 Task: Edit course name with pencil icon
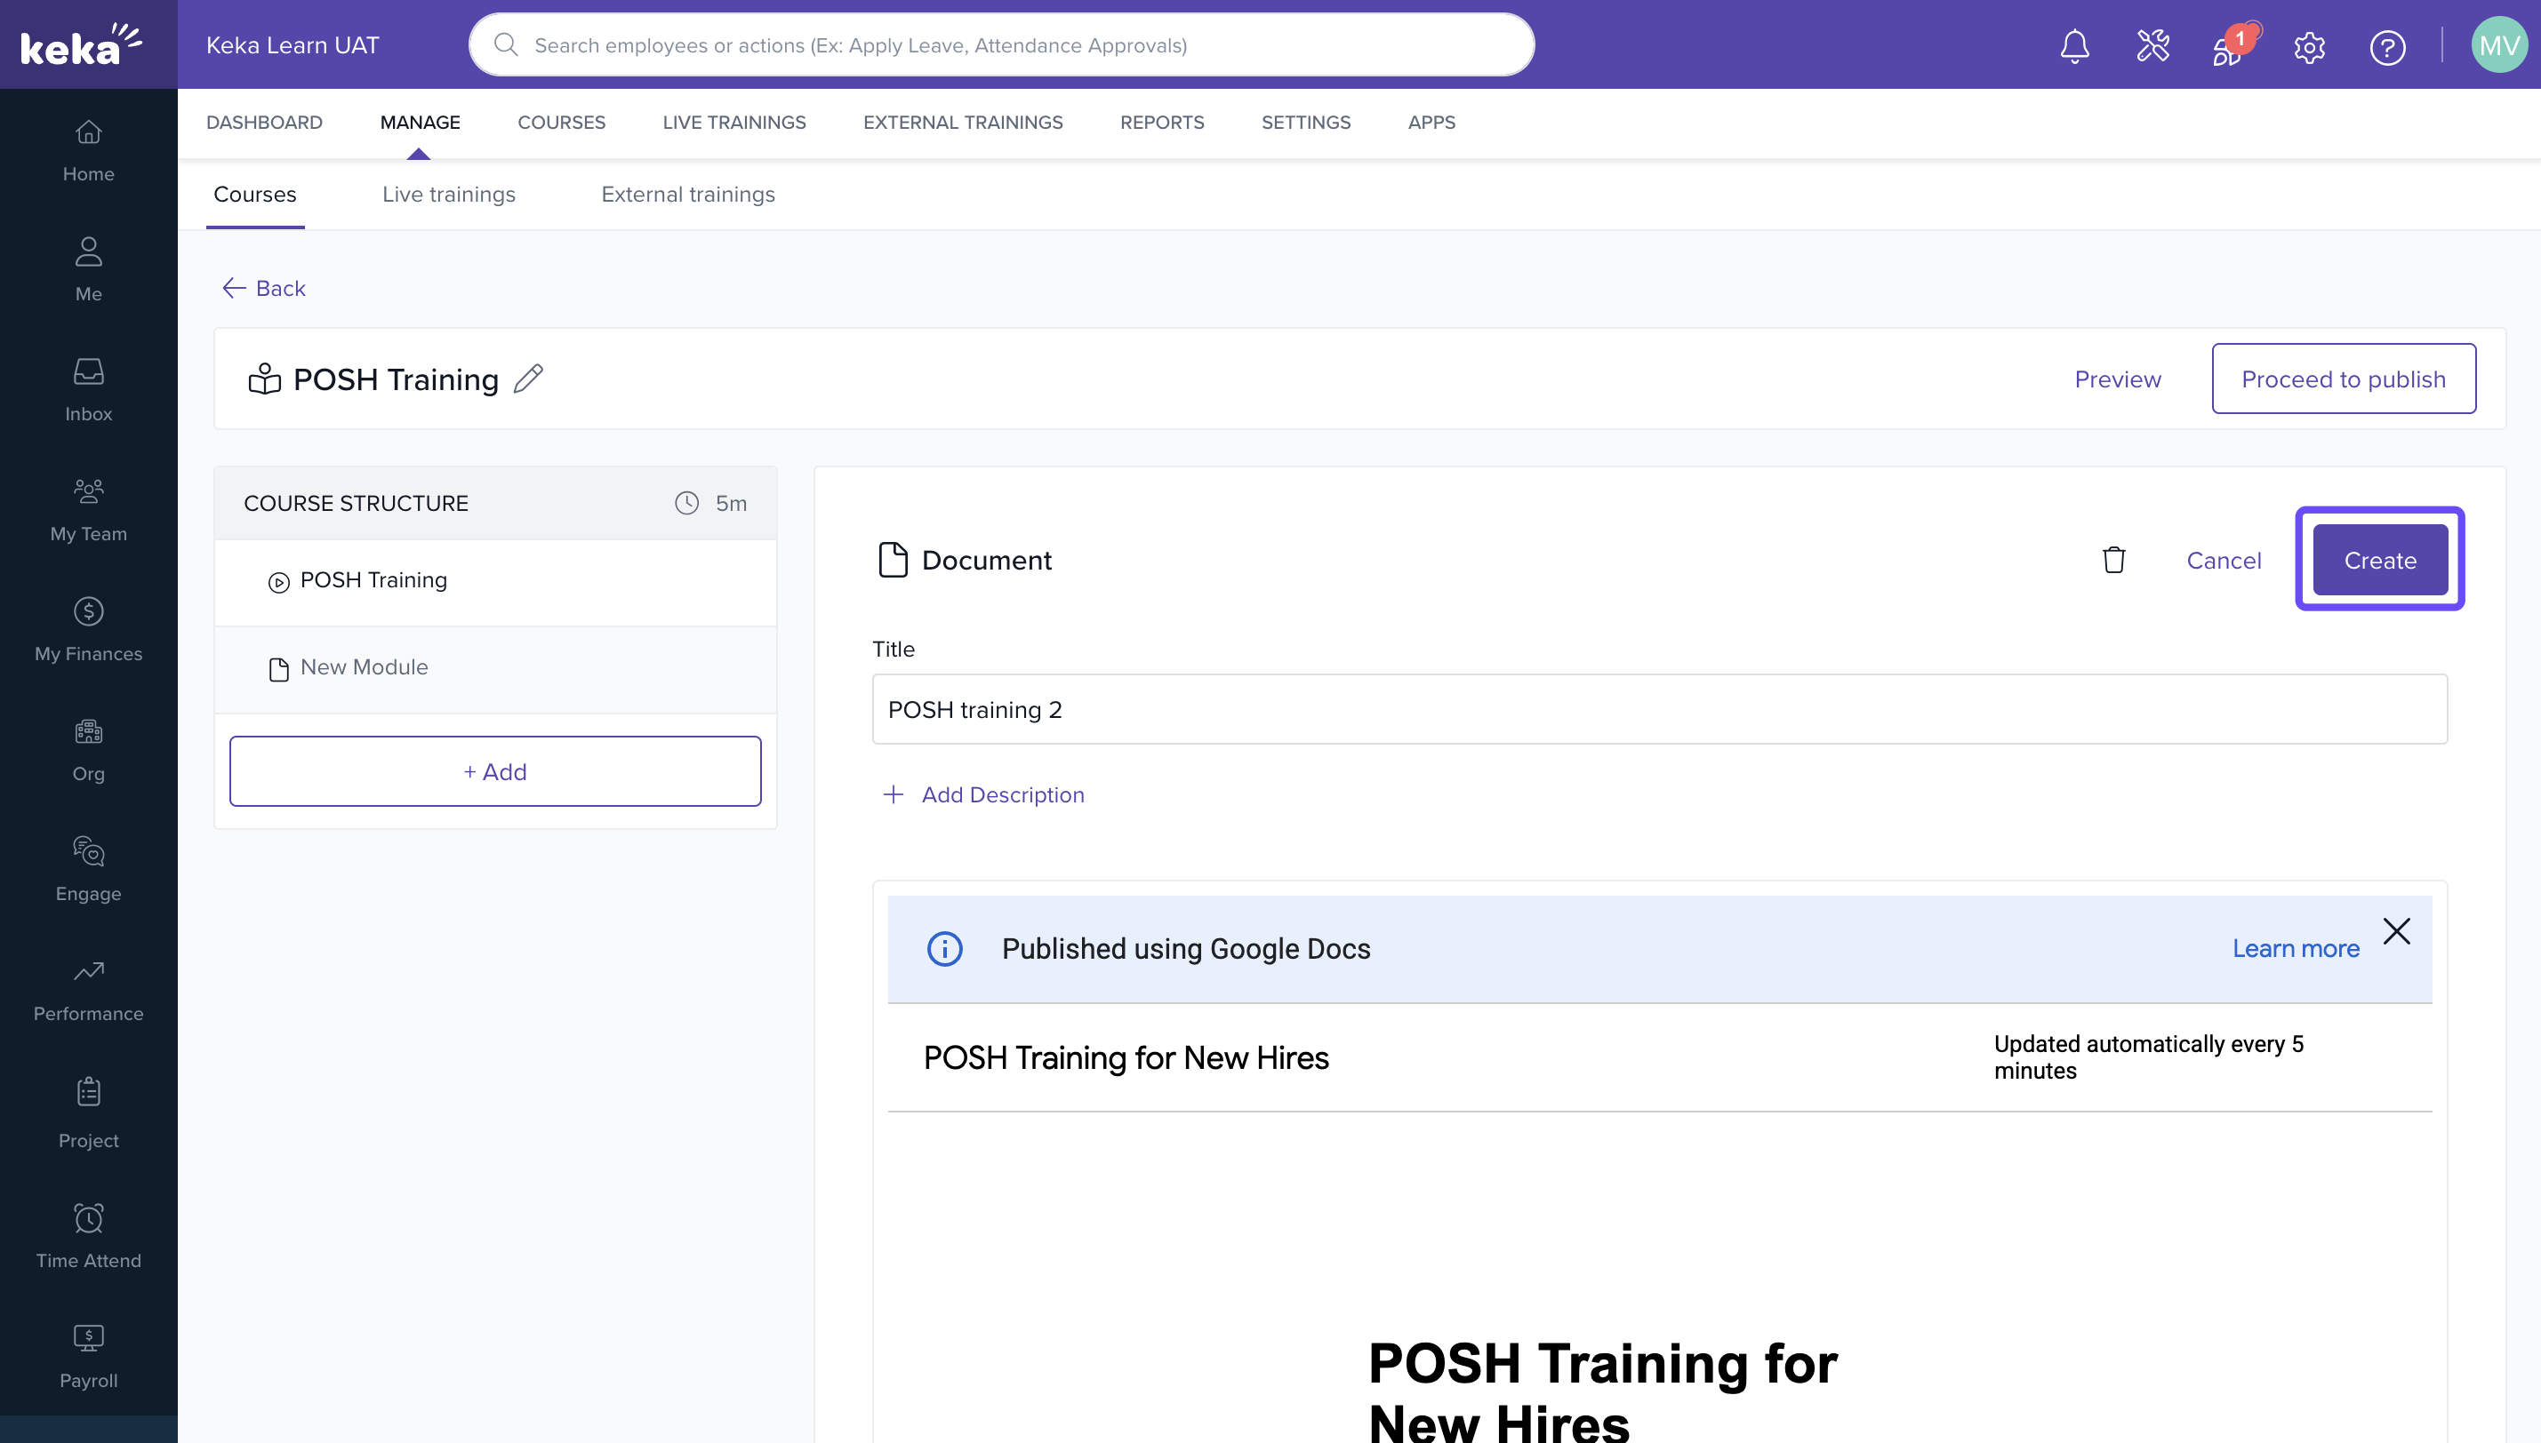[x=528, y=379]
